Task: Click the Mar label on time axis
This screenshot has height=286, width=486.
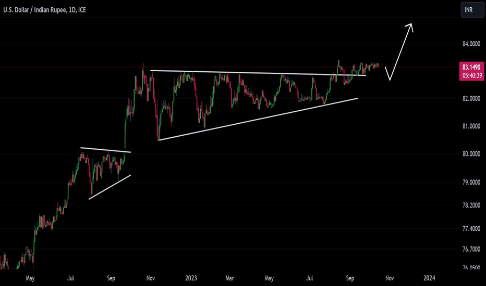Action: 229,278
